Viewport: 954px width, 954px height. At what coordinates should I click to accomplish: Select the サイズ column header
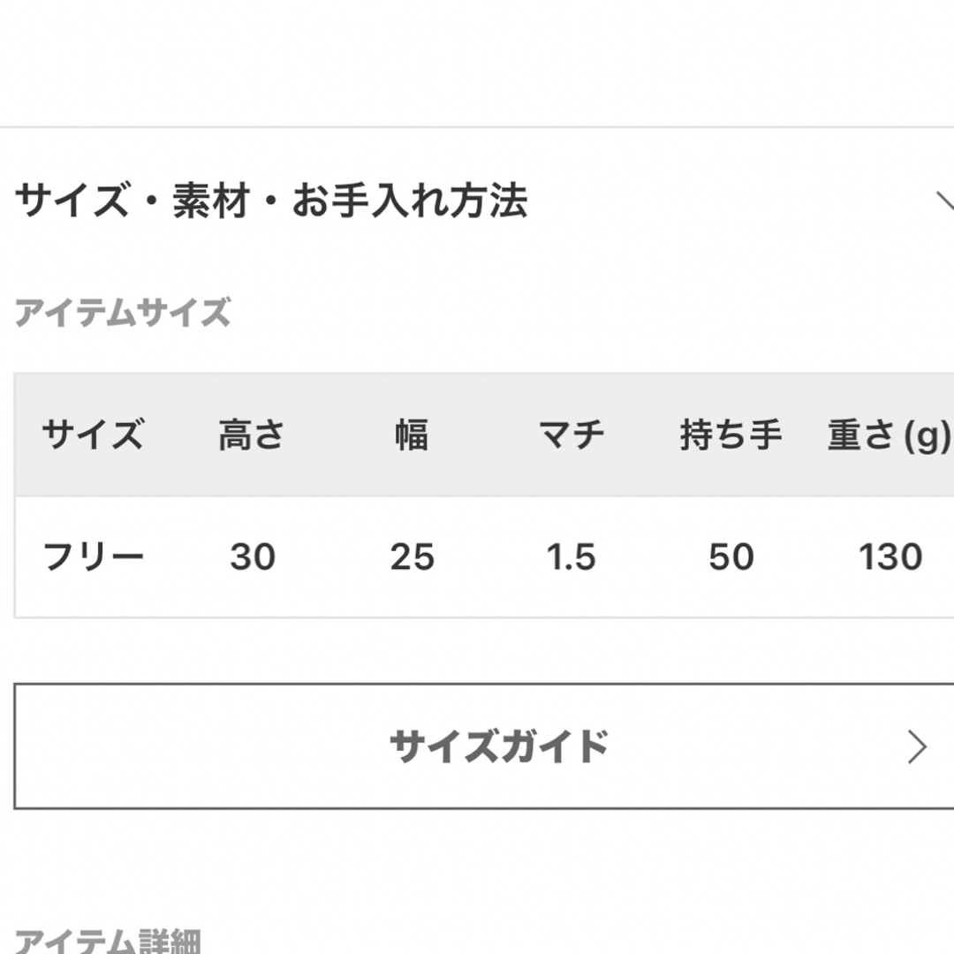pos(93,435)
